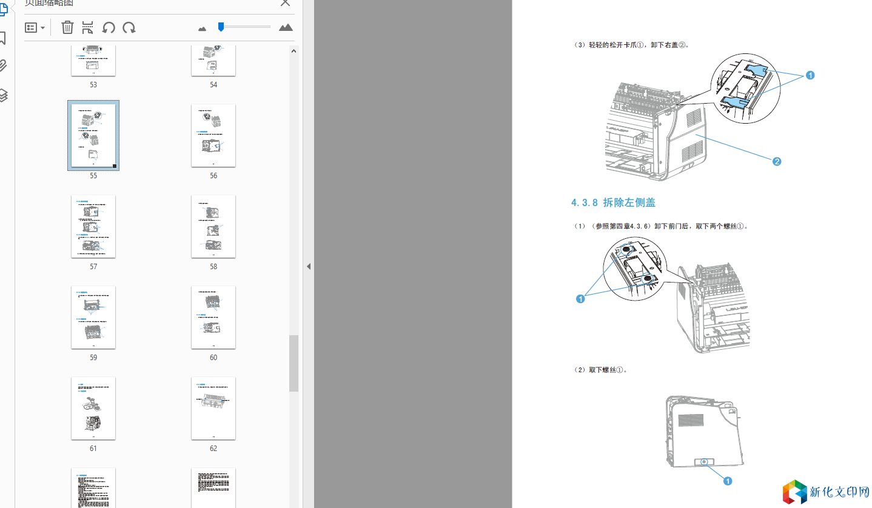Open the bookmarks panel icon
872x508 pixels.
tap(3, 39)
